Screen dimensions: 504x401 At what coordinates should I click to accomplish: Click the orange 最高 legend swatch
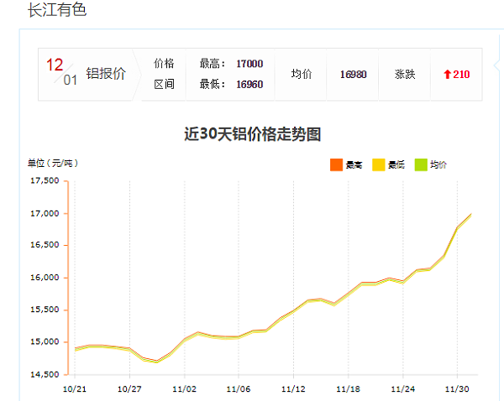point(336,164)
